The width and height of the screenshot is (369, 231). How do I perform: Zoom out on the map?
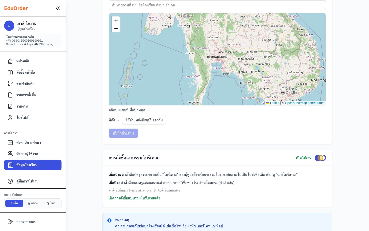(x=116, y=28)
